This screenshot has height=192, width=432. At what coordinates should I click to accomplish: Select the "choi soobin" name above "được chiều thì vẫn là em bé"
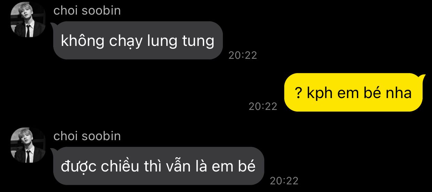(87, 136)
